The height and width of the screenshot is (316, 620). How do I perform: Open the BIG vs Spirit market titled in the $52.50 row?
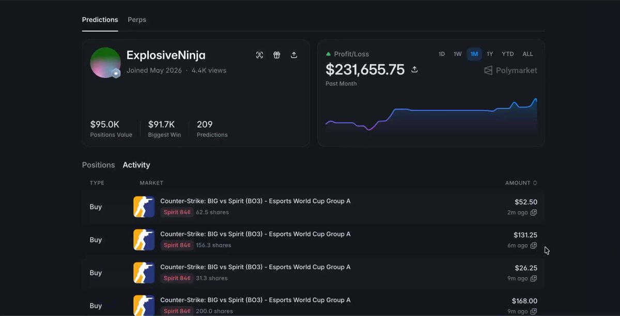pyautogui.click(x=255, y=201)
